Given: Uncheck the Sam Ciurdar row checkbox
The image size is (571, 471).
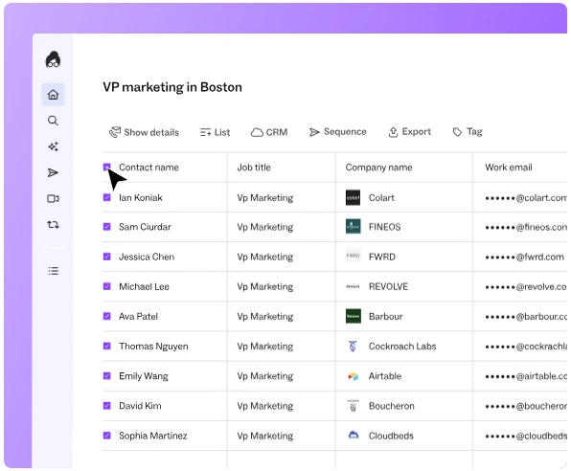Looking at the screenshot, I should (106, 227).
